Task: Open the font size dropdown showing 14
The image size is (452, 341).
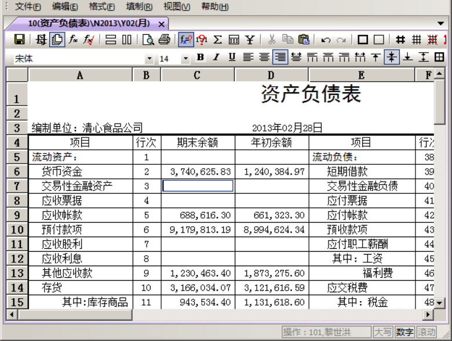Action: pos(185,59)
